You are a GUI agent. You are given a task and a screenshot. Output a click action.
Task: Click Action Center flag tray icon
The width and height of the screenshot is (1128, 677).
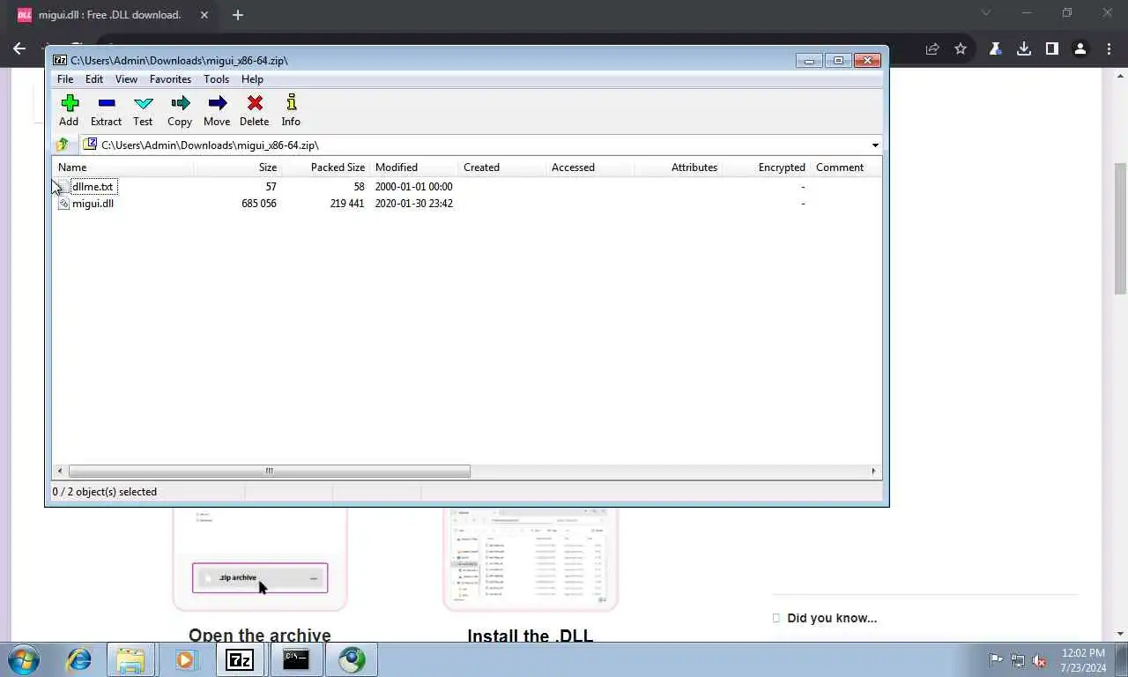996,660
